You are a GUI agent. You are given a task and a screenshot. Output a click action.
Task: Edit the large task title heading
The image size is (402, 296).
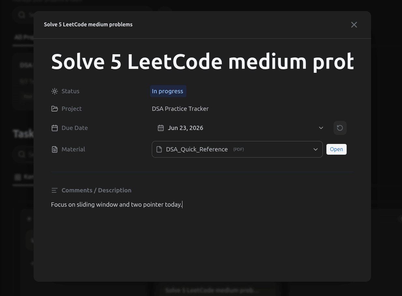point(202,61)
